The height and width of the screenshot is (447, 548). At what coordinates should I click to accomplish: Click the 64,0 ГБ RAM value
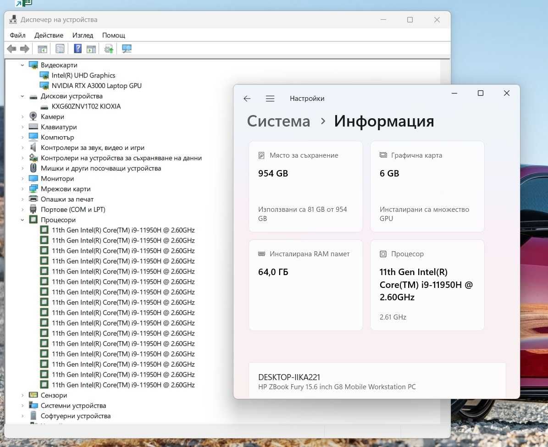pyautogui.click(x=273, y=272)
